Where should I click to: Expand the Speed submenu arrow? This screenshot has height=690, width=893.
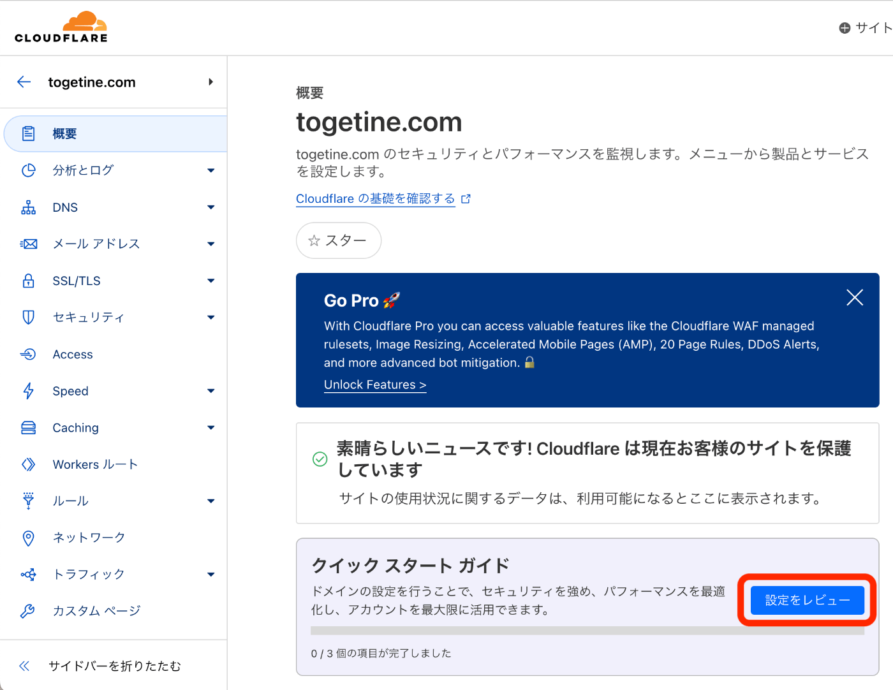coord(211,391)
